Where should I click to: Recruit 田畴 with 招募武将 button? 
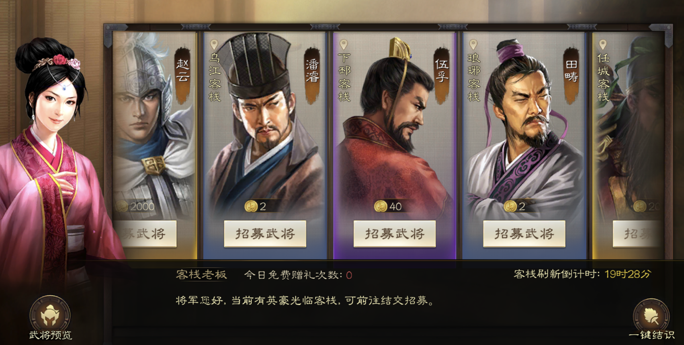pos(524,233)
